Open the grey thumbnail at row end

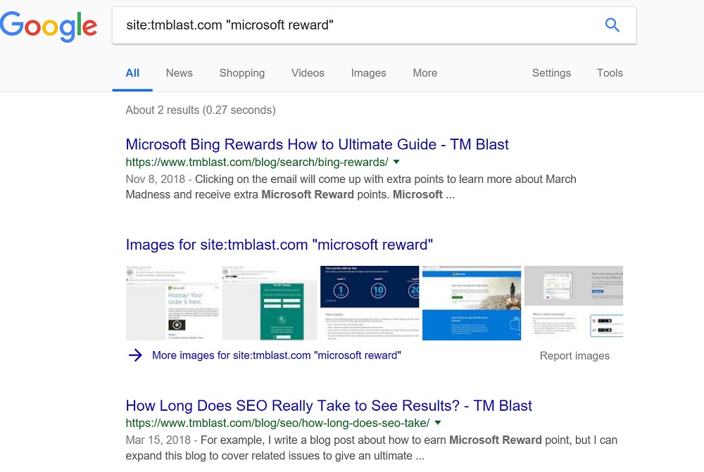574,303
